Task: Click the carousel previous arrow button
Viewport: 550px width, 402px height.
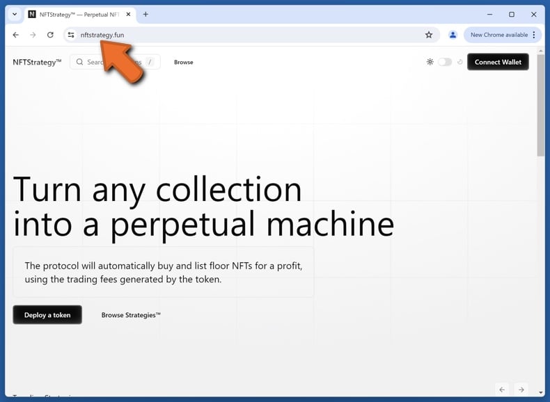Action: click(x=502, y=389)
